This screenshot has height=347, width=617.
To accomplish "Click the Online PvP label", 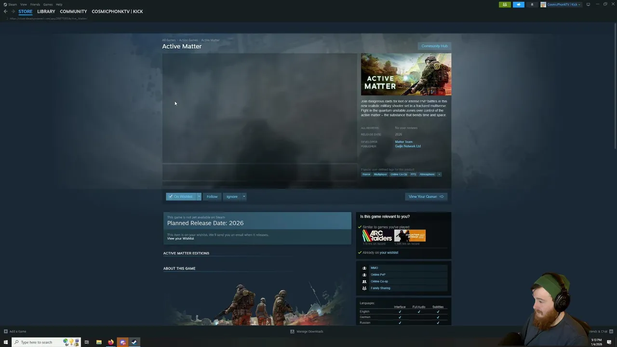I will coord(378,275).
